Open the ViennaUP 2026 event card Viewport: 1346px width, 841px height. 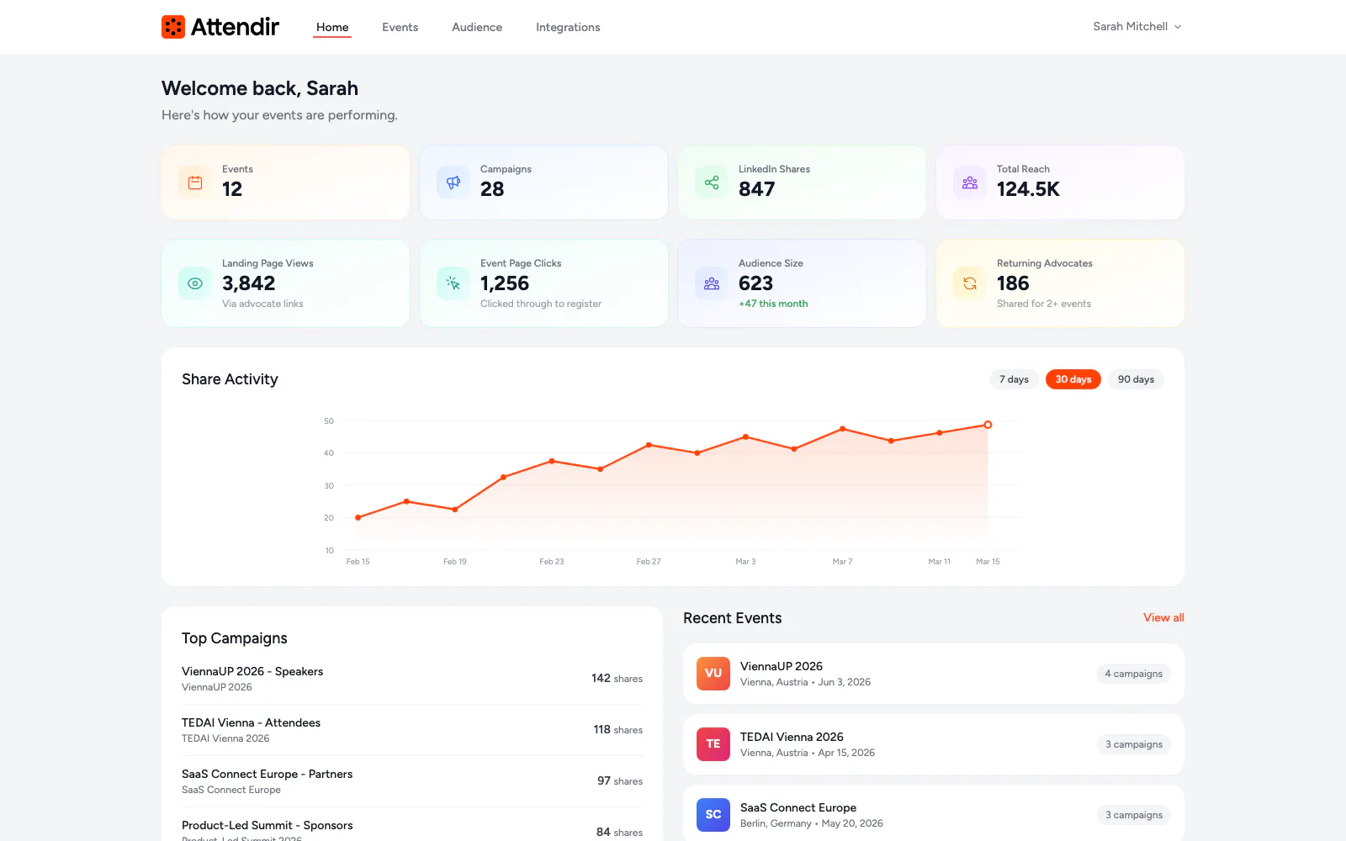934,674
